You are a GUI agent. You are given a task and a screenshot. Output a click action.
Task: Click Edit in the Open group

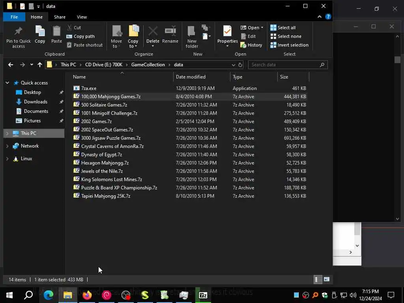coord(249,36)
